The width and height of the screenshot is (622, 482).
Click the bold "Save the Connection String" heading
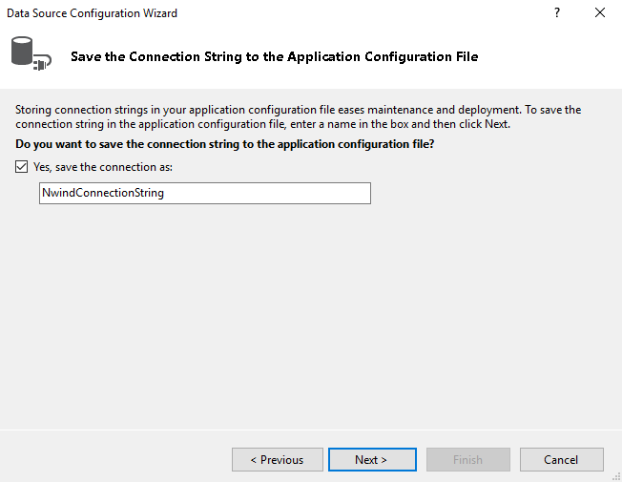[274, 56]
